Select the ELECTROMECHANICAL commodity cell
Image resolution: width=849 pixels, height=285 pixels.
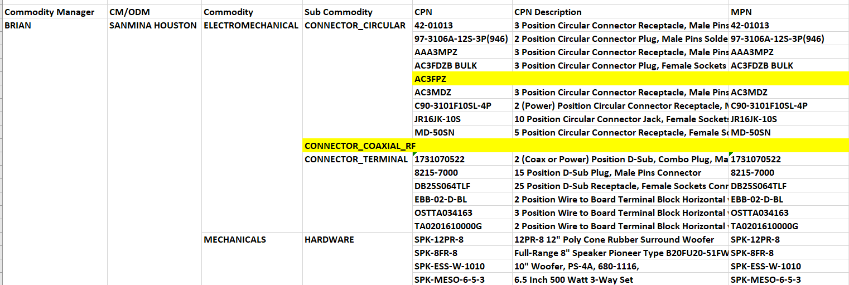tap(251, 26)
